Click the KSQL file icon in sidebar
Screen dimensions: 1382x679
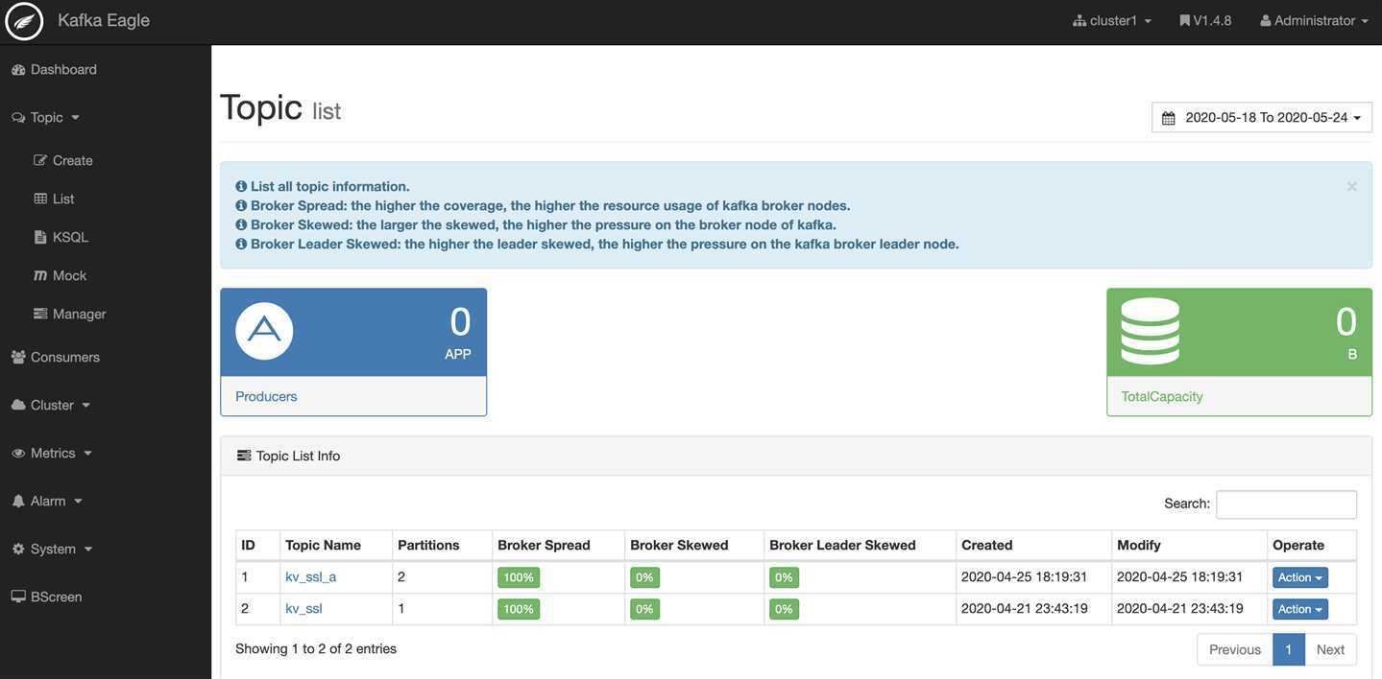pos(40,237)
